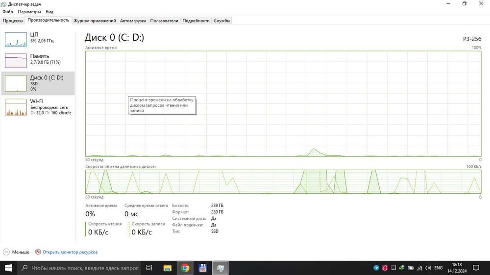Viewport: 490px width, 275px height.
Task: Click the Активное время graph area
Action: coord(283,103)
